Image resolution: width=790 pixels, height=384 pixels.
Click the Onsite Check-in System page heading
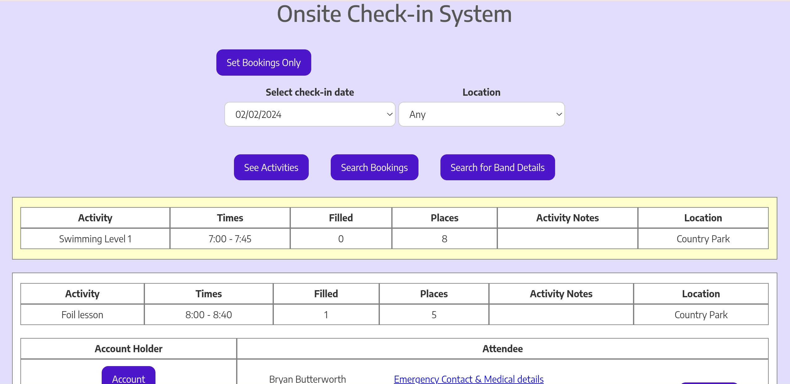(x=394, y=14)
